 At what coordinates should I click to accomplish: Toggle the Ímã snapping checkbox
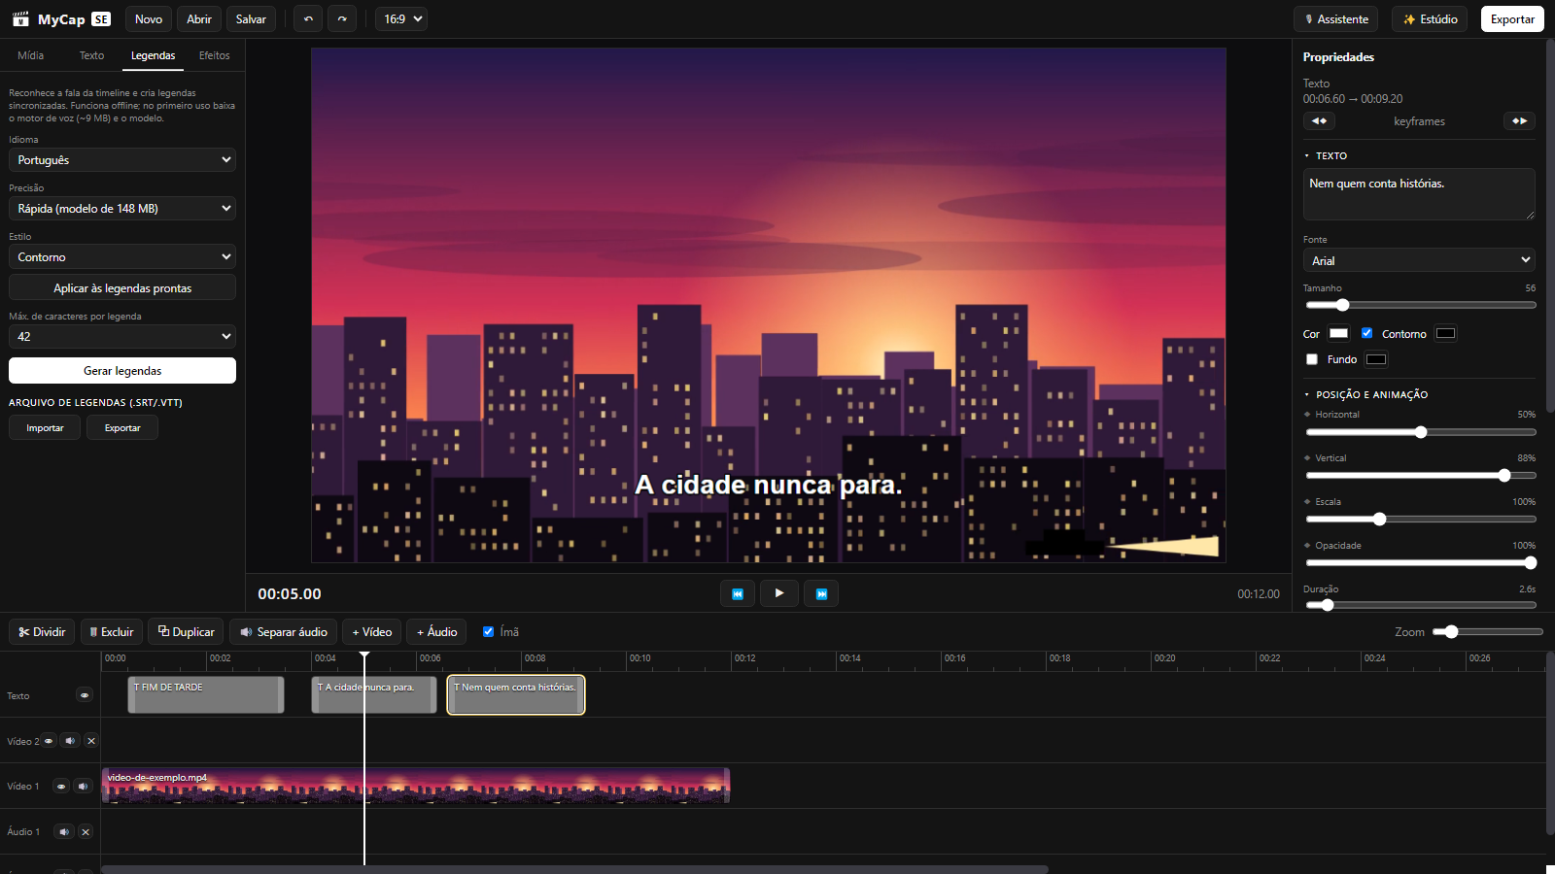488,632
